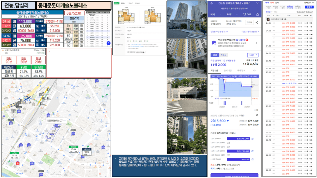The width and height of the screenshot is (317, 178).
Task: Open the 우리동네 부동산에 집 내놓기 banner arrow
Action: coord(257,43)
